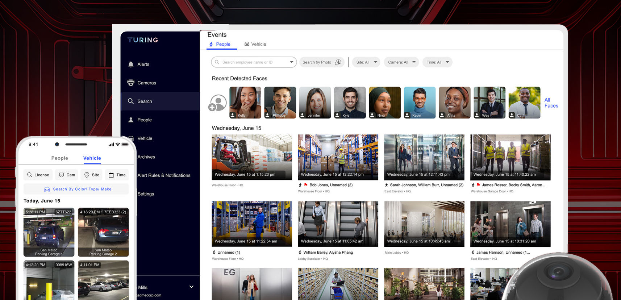Tap the License filter button on phone
The width and height of the screenshot is (621, 300).
[38, 175]
